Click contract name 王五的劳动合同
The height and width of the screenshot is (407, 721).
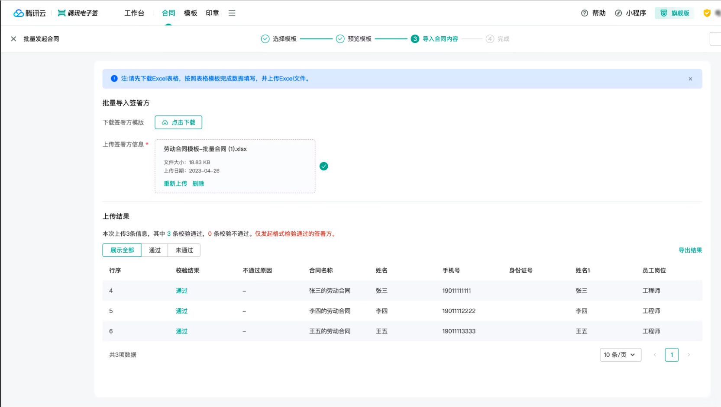(x=330, y=331)
